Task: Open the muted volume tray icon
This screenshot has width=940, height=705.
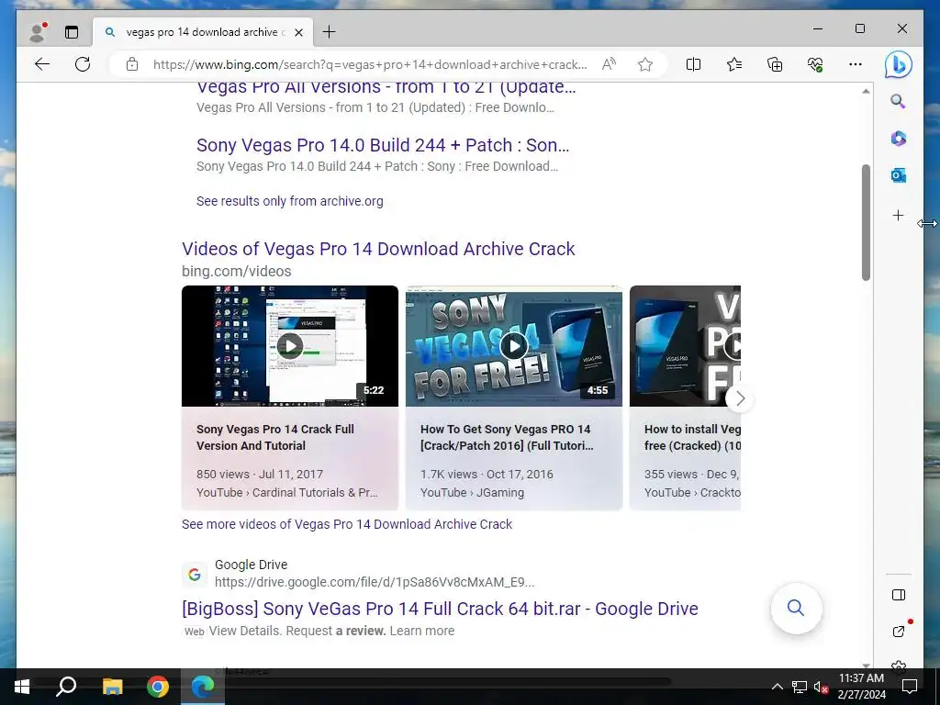Action: (821, 687)
